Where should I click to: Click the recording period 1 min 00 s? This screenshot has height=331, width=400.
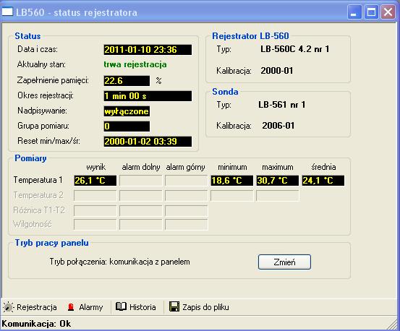point(148,96)
